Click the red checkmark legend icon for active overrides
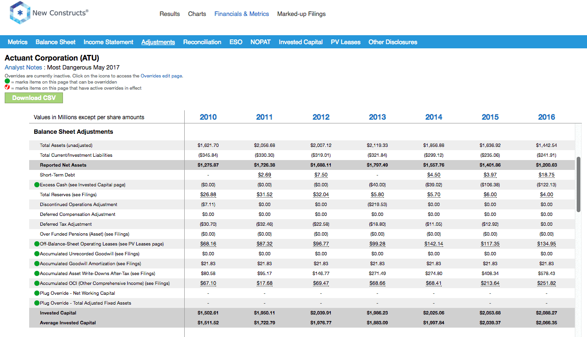Screen dimensions: 587x337 coord(7,88)
